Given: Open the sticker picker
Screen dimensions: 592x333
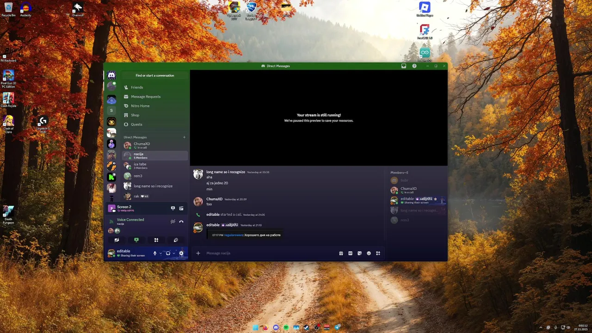Looking at the screenshot, I should pyautogui.click(x=359, y=253).
